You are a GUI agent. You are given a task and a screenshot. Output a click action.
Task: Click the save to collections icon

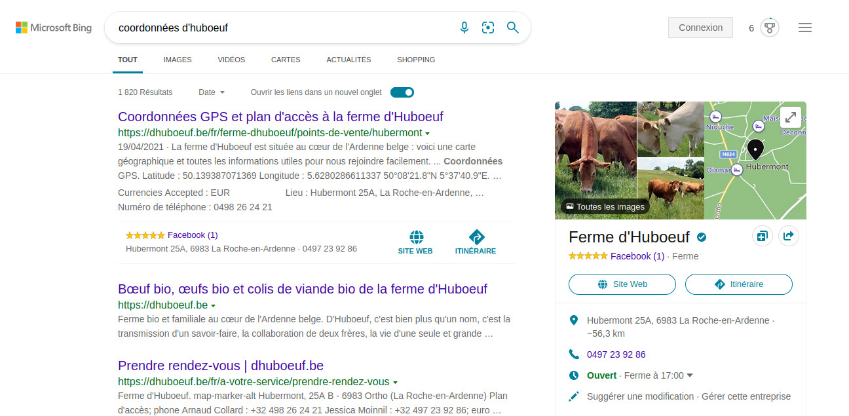tap(763, 236)
